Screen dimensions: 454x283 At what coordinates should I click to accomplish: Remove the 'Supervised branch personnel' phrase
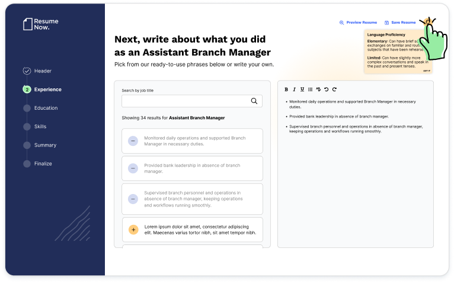pos(133,199)
